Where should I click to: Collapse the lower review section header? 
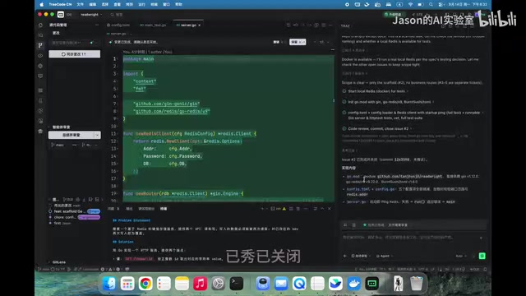pyautogui.click(x=61, y=127)
